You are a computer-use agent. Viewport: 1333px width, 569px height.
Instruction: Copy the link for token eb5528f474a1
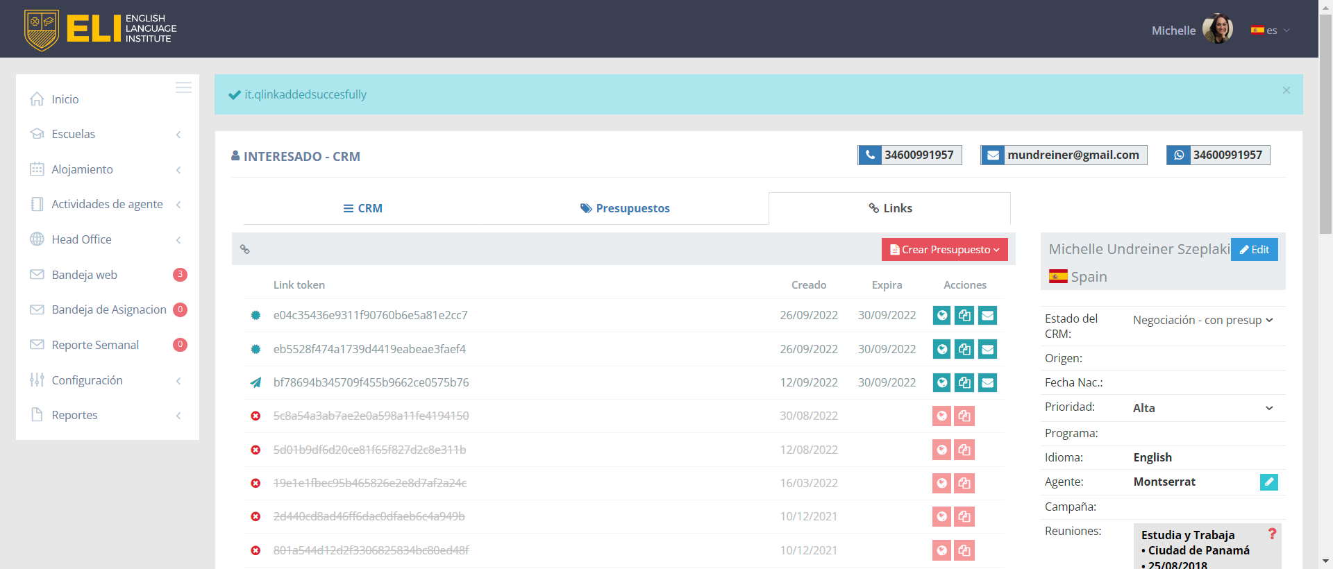coord(964,349)
